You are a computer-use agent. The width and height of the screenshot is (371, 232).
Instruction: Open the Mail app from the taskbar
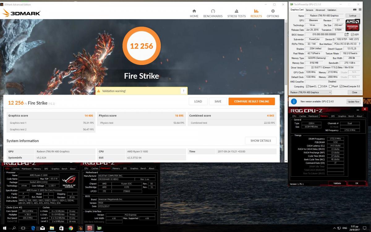(x=42, y=228)
